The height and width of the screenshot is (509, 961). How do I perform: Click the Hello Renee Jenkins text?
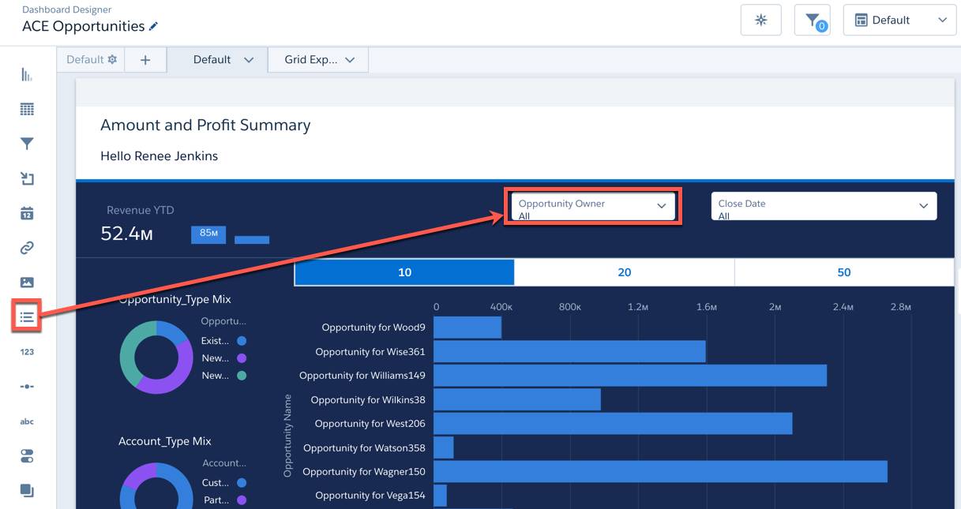point(159,156)
